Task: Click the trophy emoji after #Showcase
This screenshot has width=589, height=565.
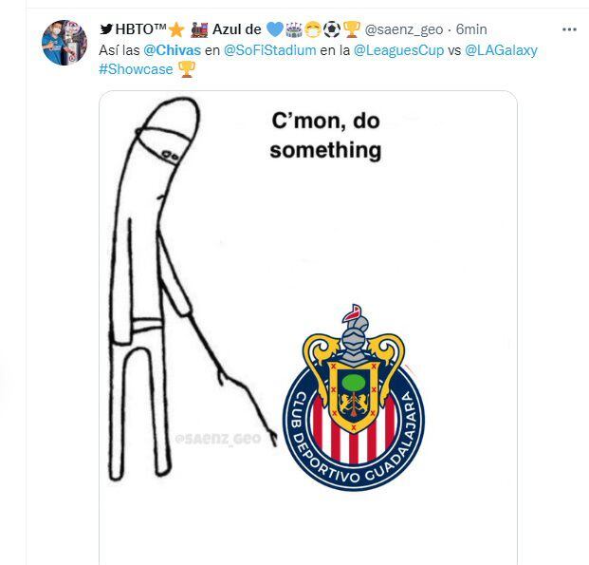Action: point(186,69)
